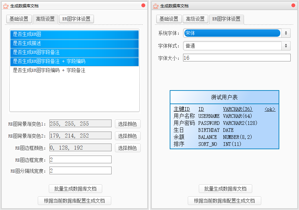Open the 系统字体 dropdown arrow
This screenshot has width=299, height=210.
pyautogui.click(x=286, y=33)
